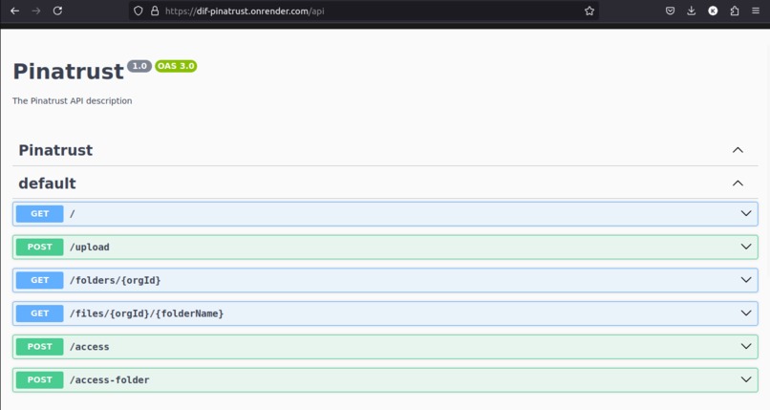Image resolution: width=770 pixels, height=410 pixels.
Task: Open the downloads arrow icon
Action: tap(692, 11)
